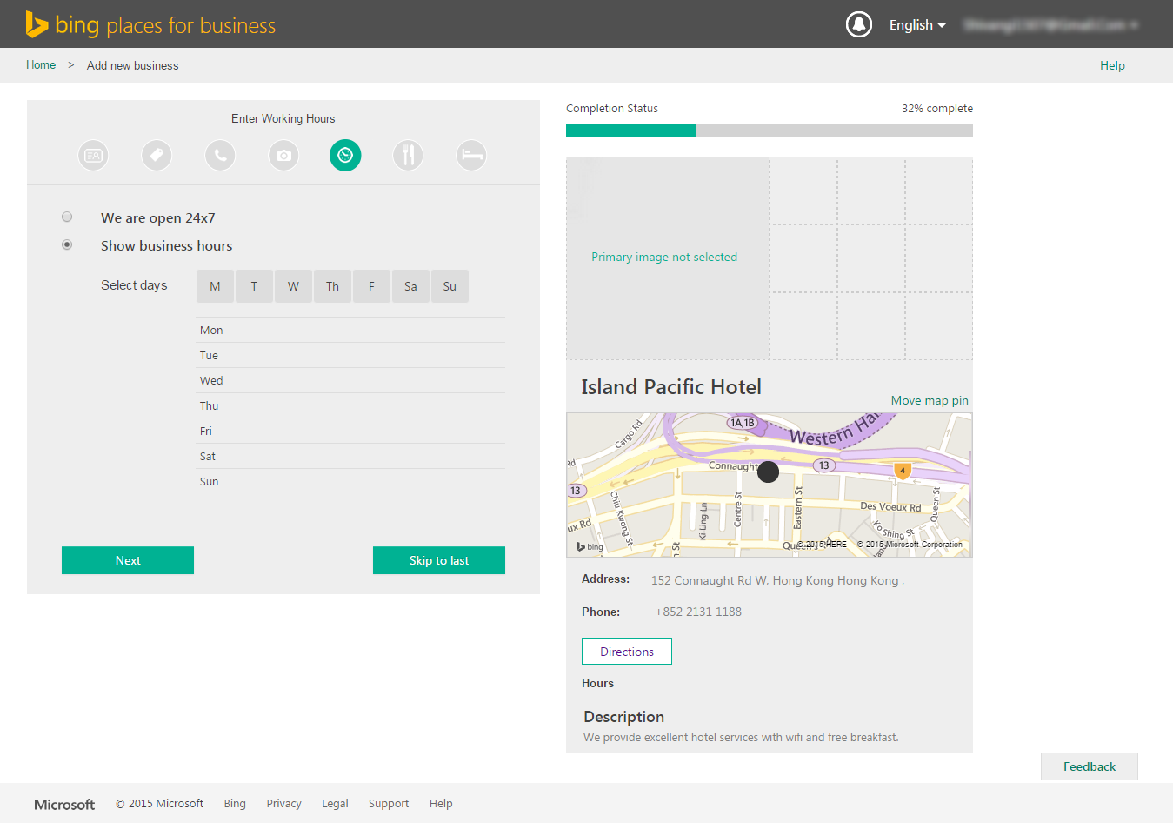Image resolution: width=1173 pixels, height=823 pixels.
Task: Toggle the Th day button
Action: tap(332, 286)
